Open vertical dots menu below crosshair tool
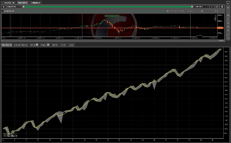This screenshot has width=231, height=143. [228, 11]
